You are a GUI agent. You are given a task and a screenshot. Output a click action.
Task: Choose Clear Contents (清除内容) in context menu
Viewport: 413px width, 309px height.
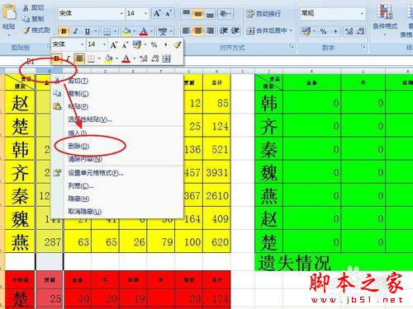click(117, 159)
